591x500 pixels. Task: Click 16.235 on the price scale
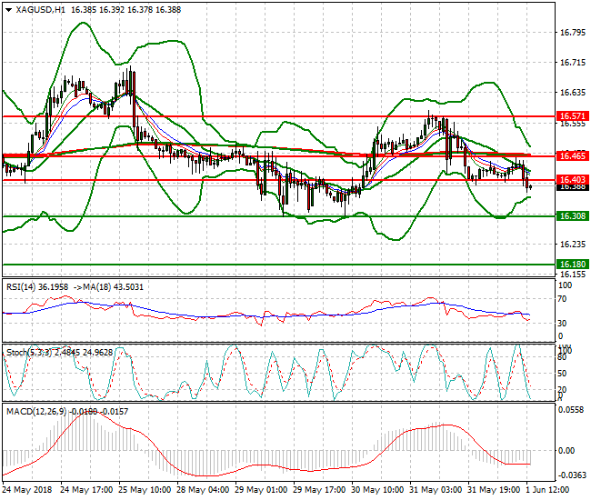click(x=571, y=244)
